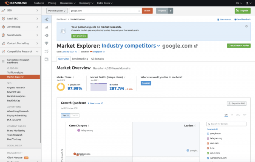
Task: Click the Market Traffic sparkline chart
Action: (x=99, y=87)
